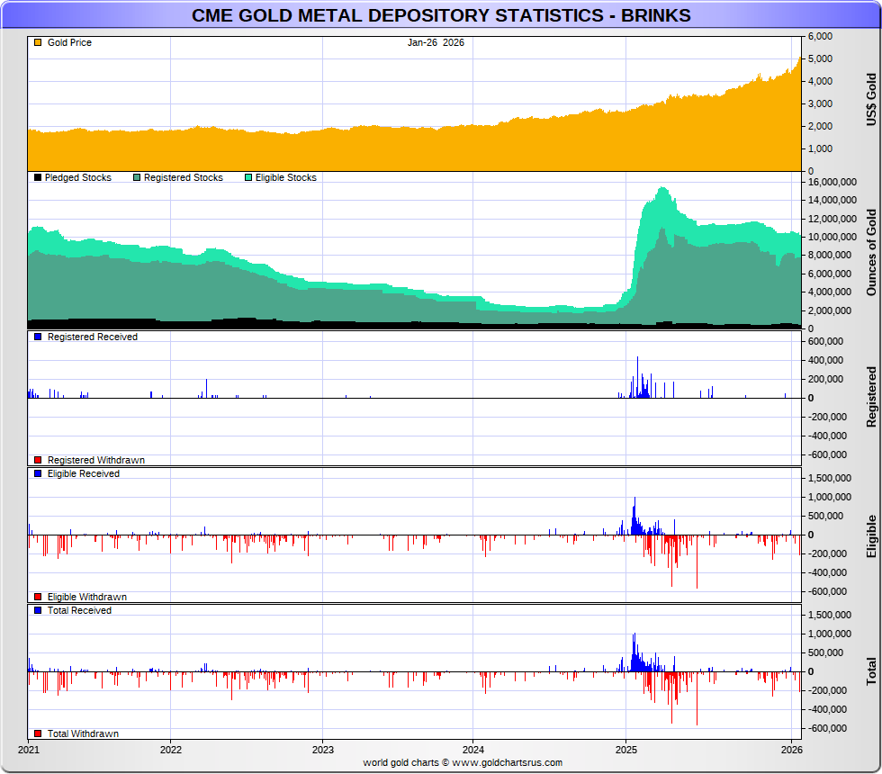The image size is (882, 774).
Task: Click the red Eligible Withdrawn legend marker
Action: coord(38,597)
